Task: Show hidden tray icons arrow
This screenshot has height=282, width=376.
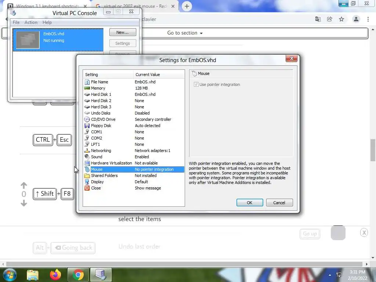Action: coord(330,275)
